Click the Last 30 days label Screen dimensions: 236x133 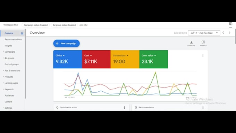pos(180,33)
